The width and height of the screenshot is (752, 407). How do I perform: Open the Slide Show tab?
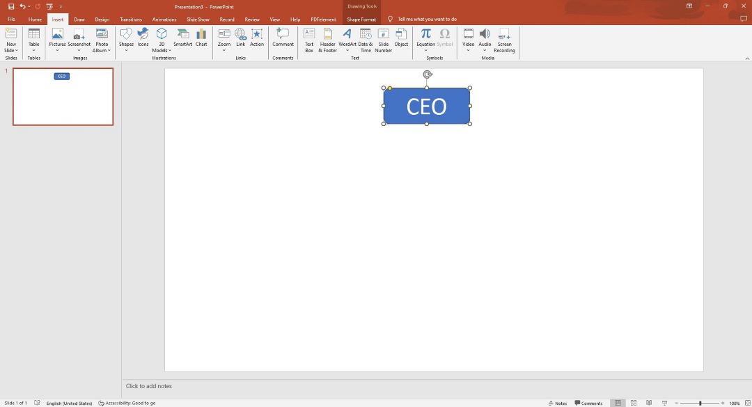click(x=198, y=19)
